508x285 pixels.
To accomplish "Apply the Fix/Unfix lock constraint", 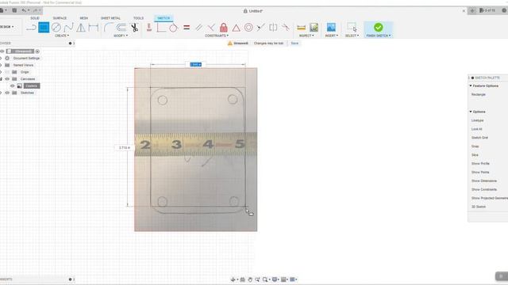I will [224, 28].
